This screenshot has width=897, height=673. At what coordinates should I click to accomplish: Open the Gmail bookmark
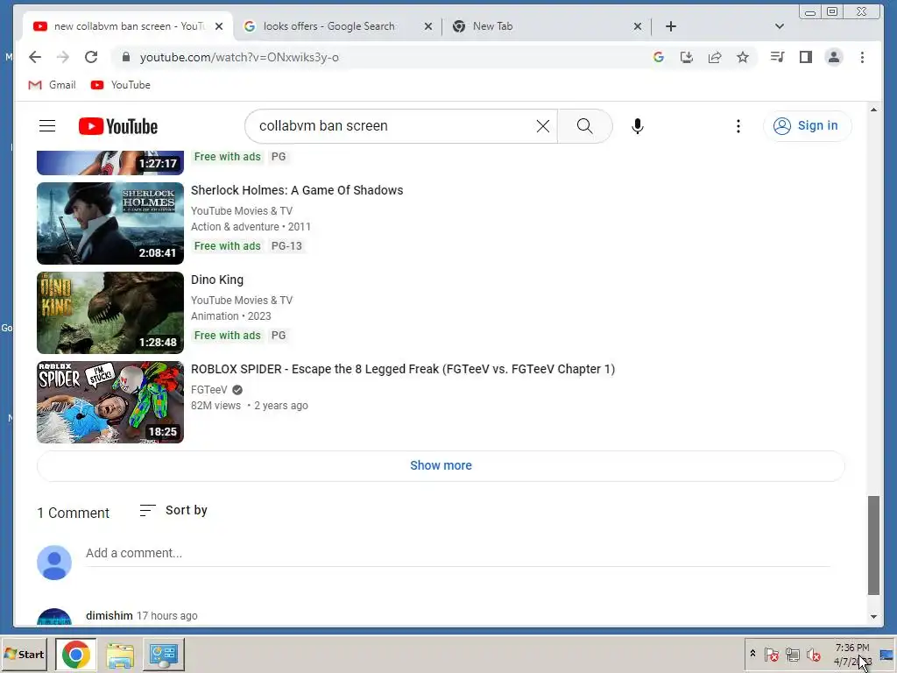click(52, 85)
